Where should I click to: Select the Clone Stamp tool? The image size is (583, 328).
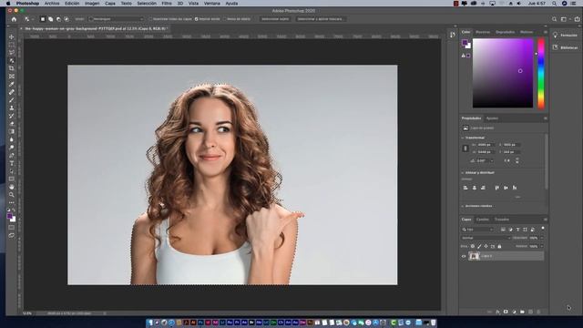(x=12, y=108)
